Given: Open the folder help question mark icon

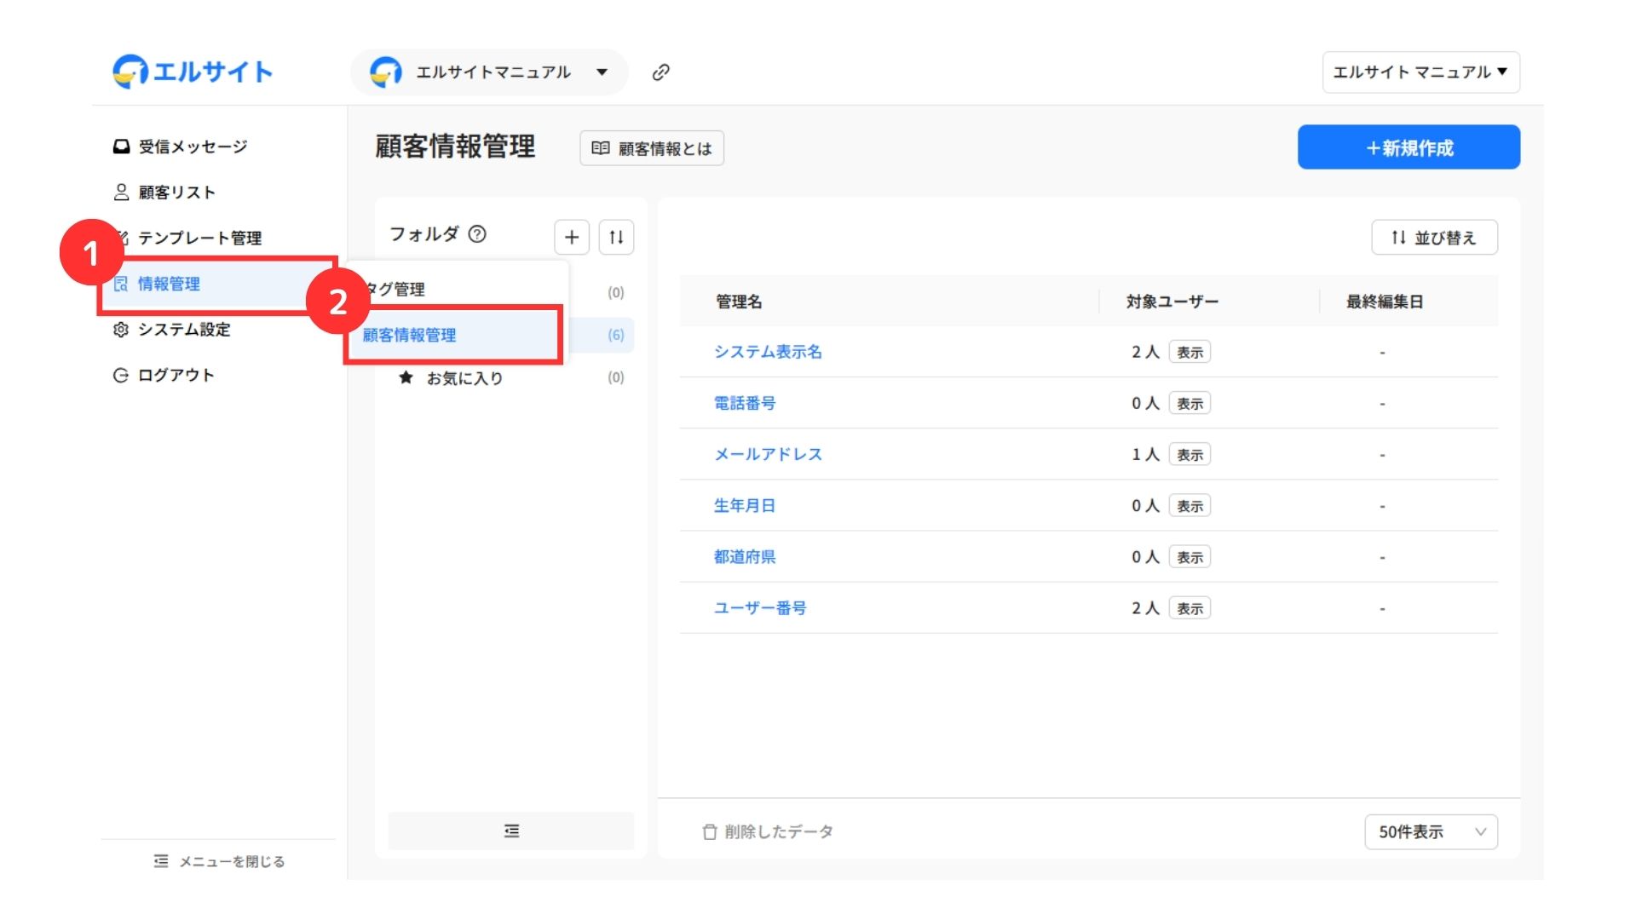Looking at the screenshot, I should pyautogui.click(x=477, y=234).
